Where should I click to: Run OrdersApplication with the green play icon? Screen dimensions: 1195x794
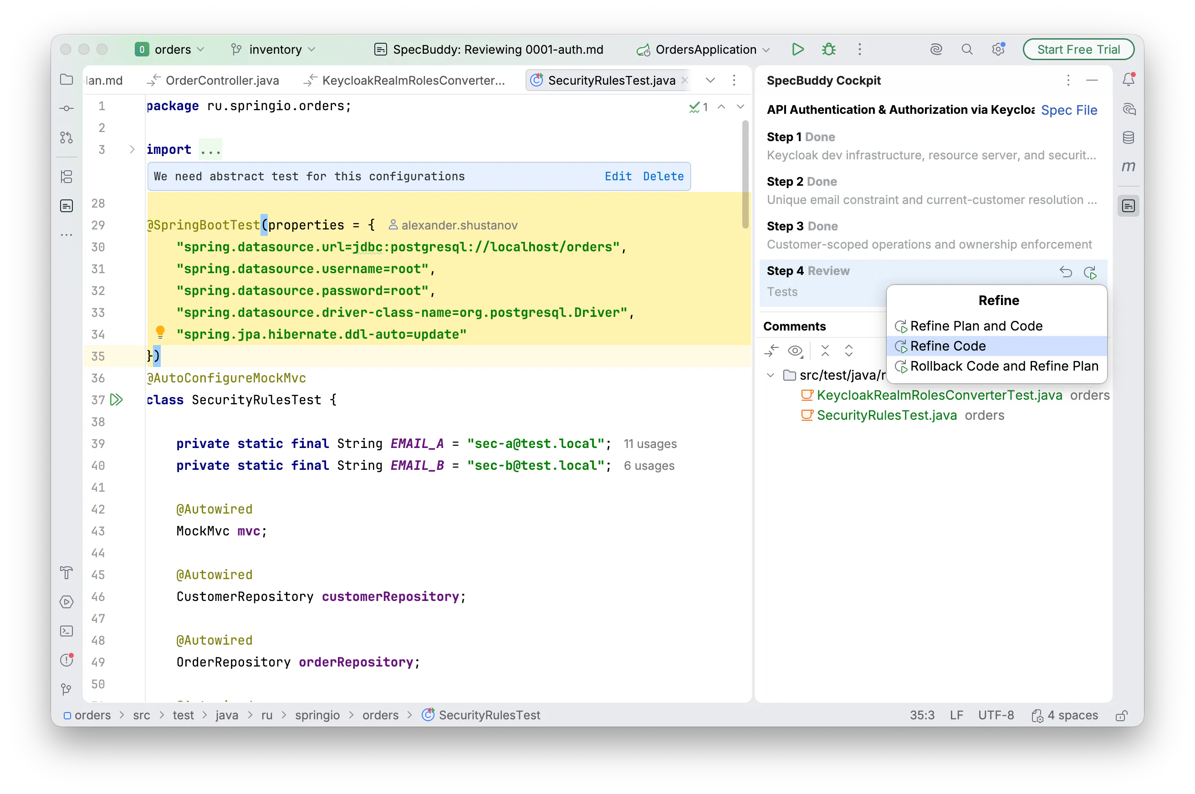pos(797,49)
